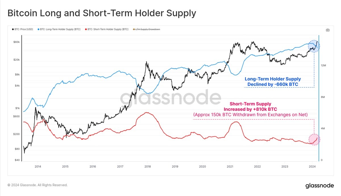Click the Long-Term Holder Supply Declined annotation

point(273,81)
